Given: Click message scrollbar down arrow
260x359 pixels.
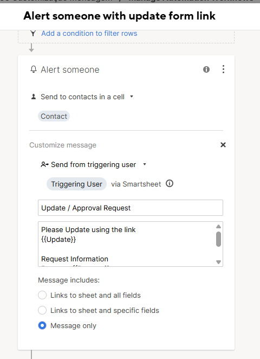Looking at the screenshot, I should (218, 262).
